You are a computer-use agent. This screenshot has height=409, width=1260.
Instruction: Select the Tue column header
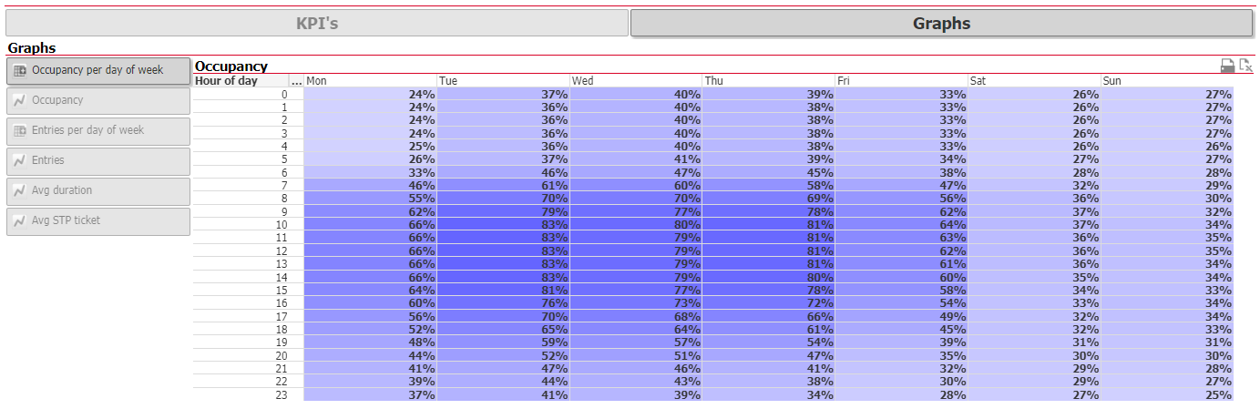(x=503, y=81)
